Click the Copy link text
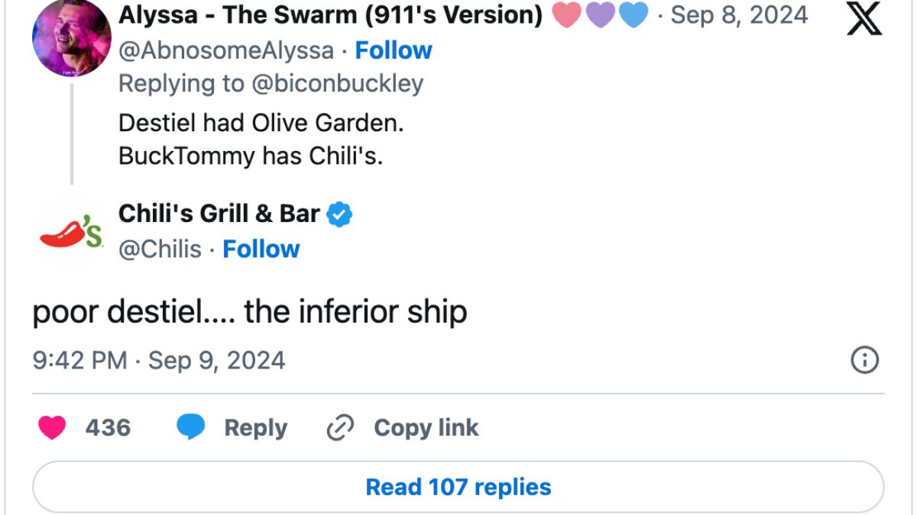Screen dimensions: 917x515 [426, 428]
